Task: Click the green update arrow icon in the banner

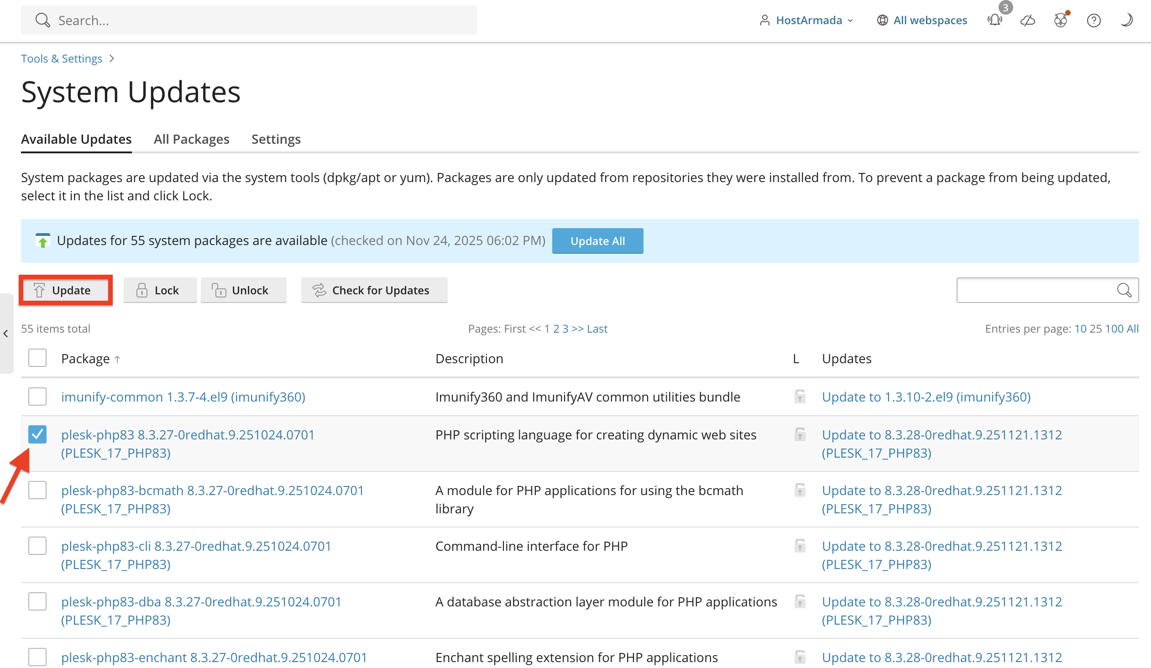Action: coord(42,240)
